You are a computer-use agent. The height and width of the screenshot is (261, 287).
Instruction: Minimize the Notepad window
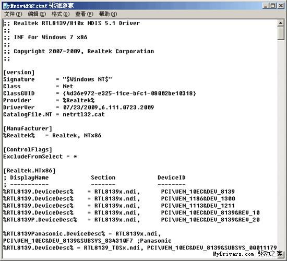coord(266,6)
